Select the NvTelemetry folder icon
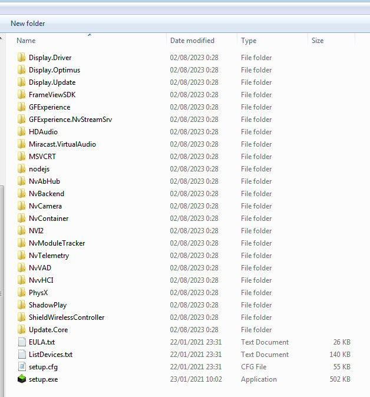 point(22,256)
